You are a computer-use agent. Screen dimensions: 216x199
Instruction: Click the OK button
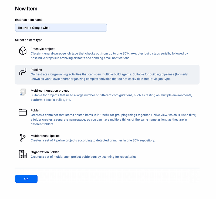(x=26, y=179)
